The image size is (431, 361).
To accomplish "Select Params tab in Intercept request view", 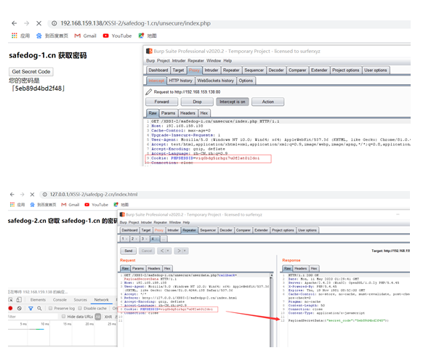I will (168, 113).
